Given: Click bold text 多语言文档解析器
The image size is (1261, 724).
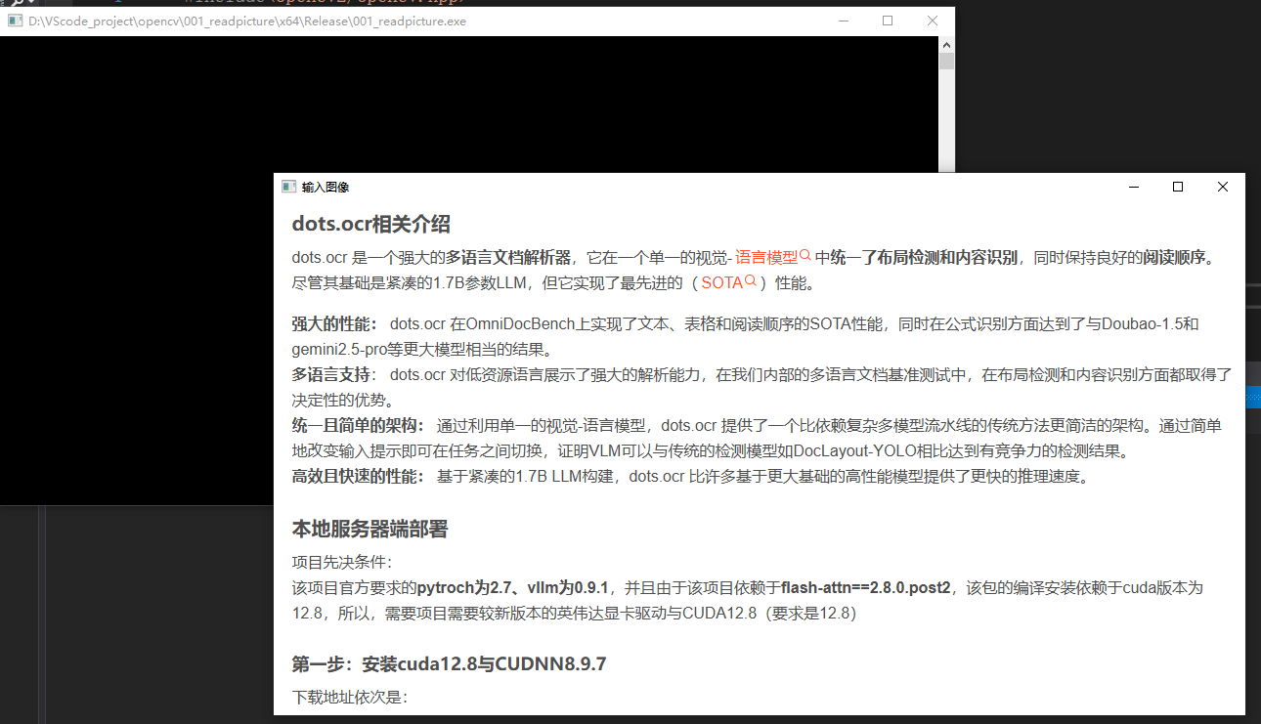Looking at the screenshot, I should click(x=508, y=258).
